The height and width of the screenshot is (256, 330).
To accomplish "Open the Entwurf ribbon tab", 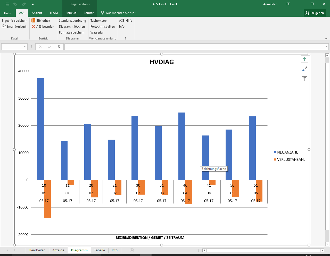I will 71,13.
